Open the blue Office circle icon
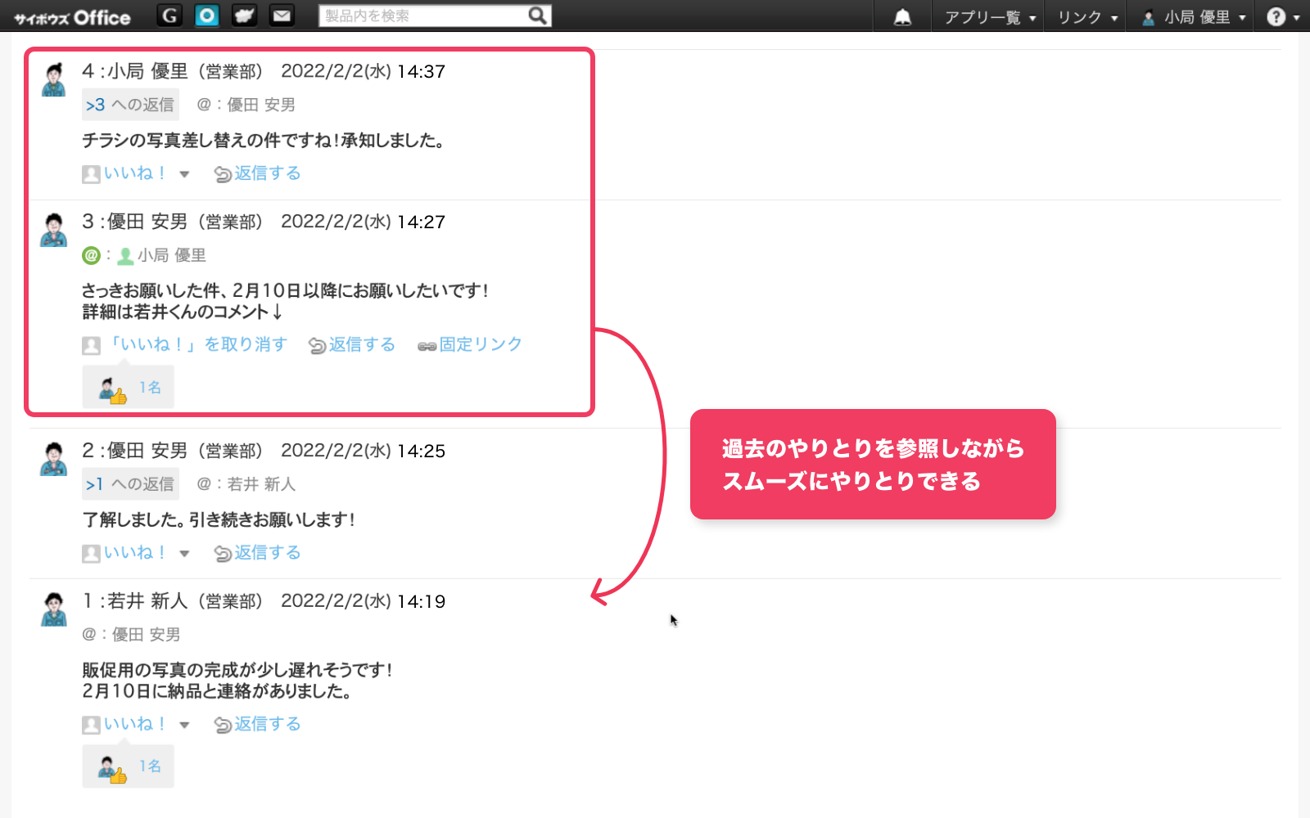This screenshot has width=1310, height=818. pos(207,16)
